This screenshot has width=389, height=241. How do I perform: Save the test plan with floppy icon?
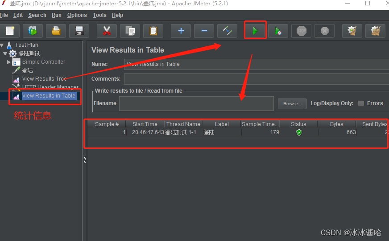tap(79, 31)
